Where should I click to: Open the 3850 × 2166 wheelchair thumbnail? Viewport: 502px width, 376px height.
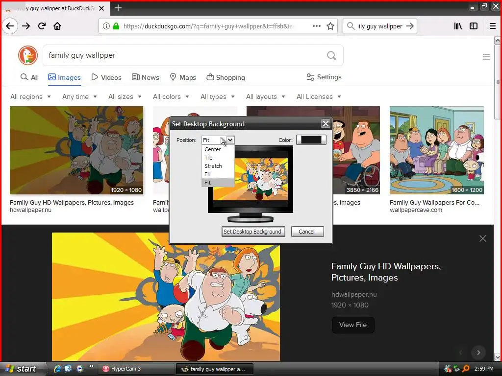[356, 150]
